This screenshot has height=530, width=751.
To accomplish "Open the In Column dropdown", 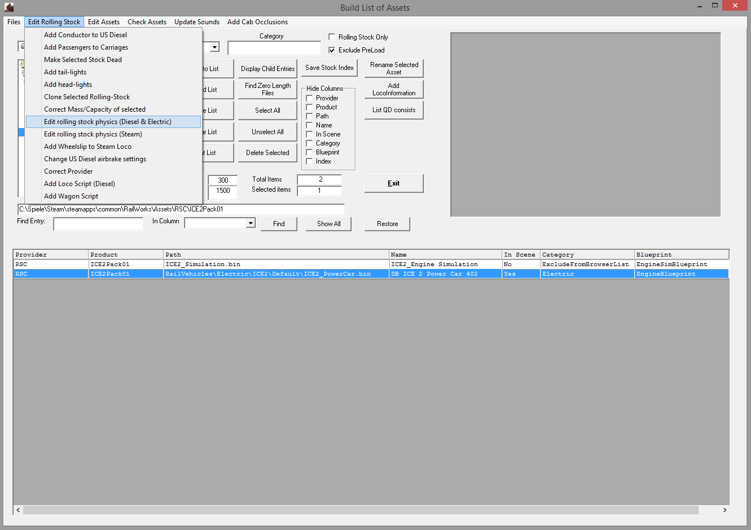I will (x=251, y=223).
